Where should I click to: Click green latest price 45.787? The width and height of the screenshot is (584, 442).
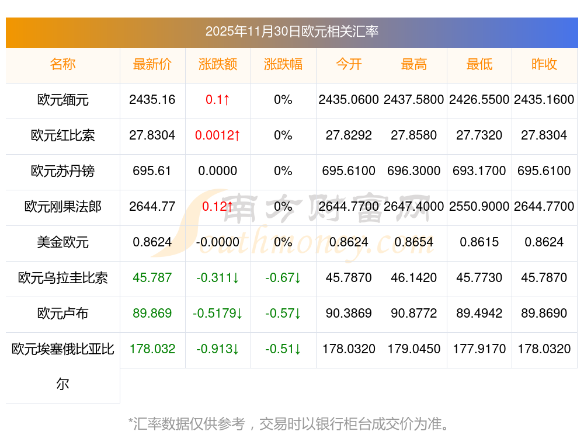click(x=152, y=278)
